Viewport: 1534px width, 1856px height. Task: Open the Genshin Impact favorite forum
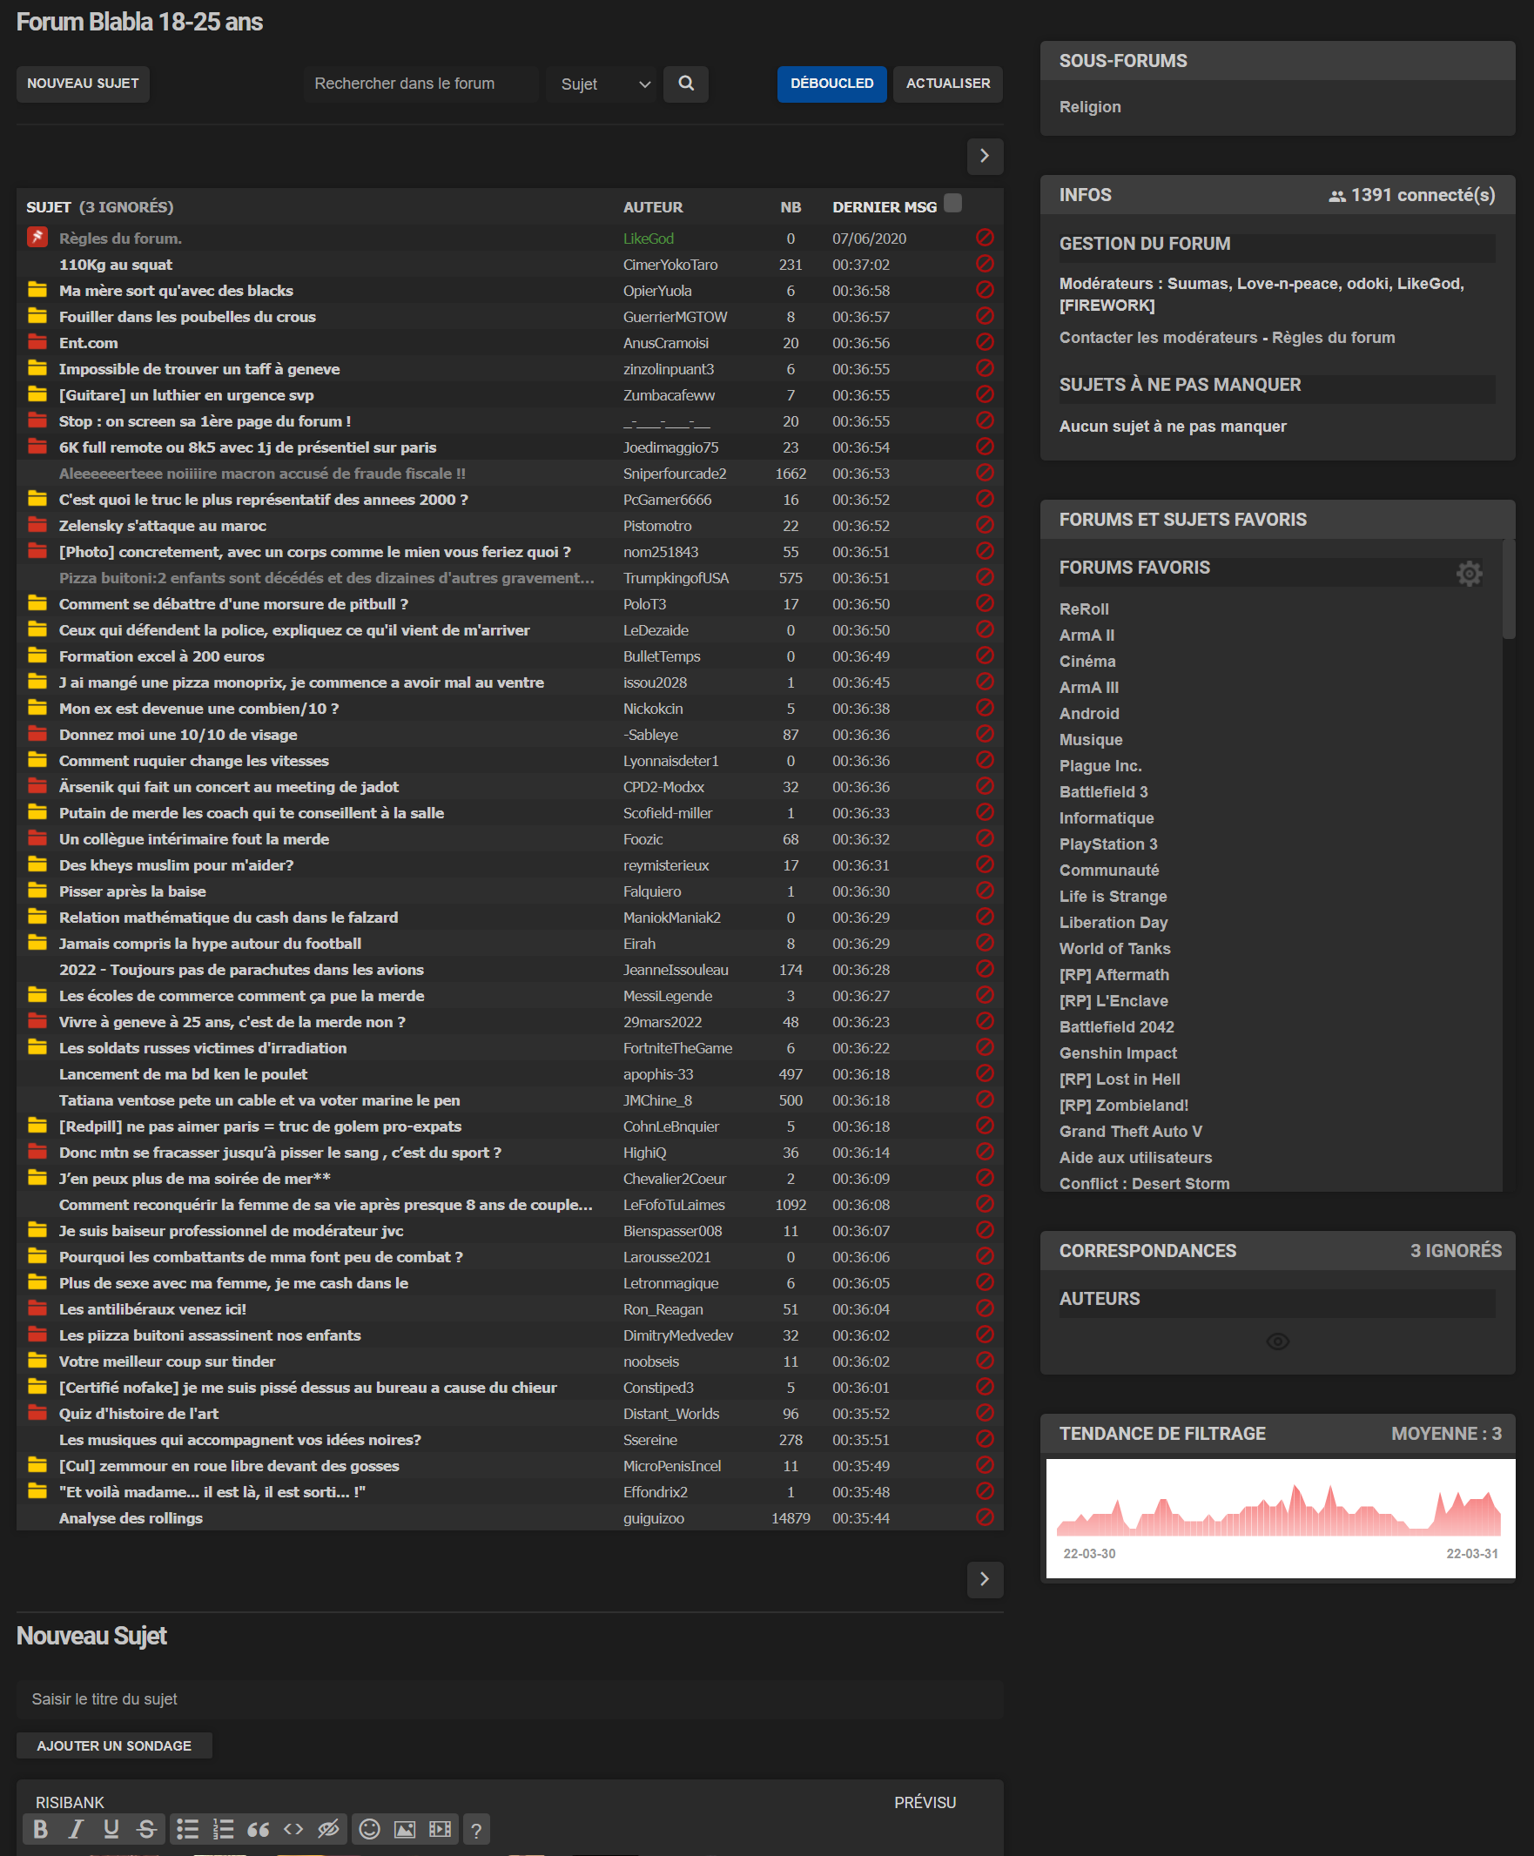[x=1118, y=1053]
